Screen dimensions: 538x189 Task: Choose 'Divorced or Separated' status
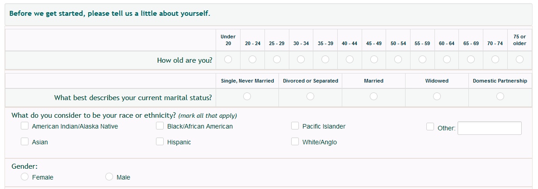click(x=311, y=96)
